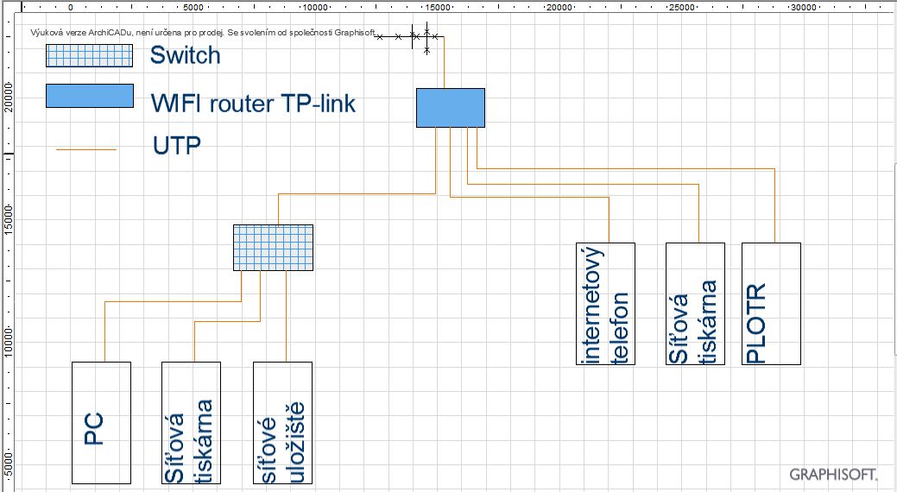
Task: Click the internetový telefon device box
Action: click(x=605, y=304)
